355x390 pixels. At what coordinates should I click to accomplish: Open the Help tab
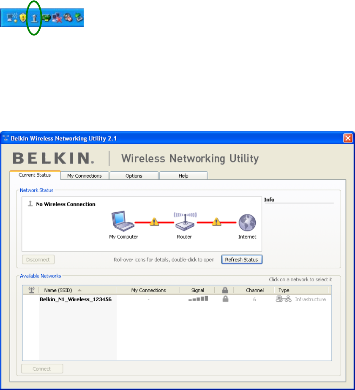pos(183,176)
